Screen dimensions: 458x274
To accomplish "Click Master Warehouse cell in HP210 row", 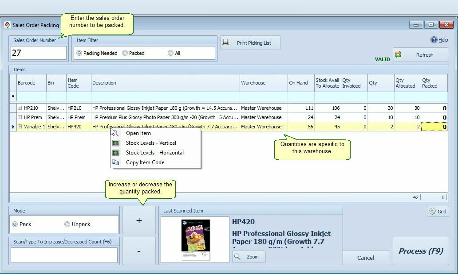I will (264, 108).
